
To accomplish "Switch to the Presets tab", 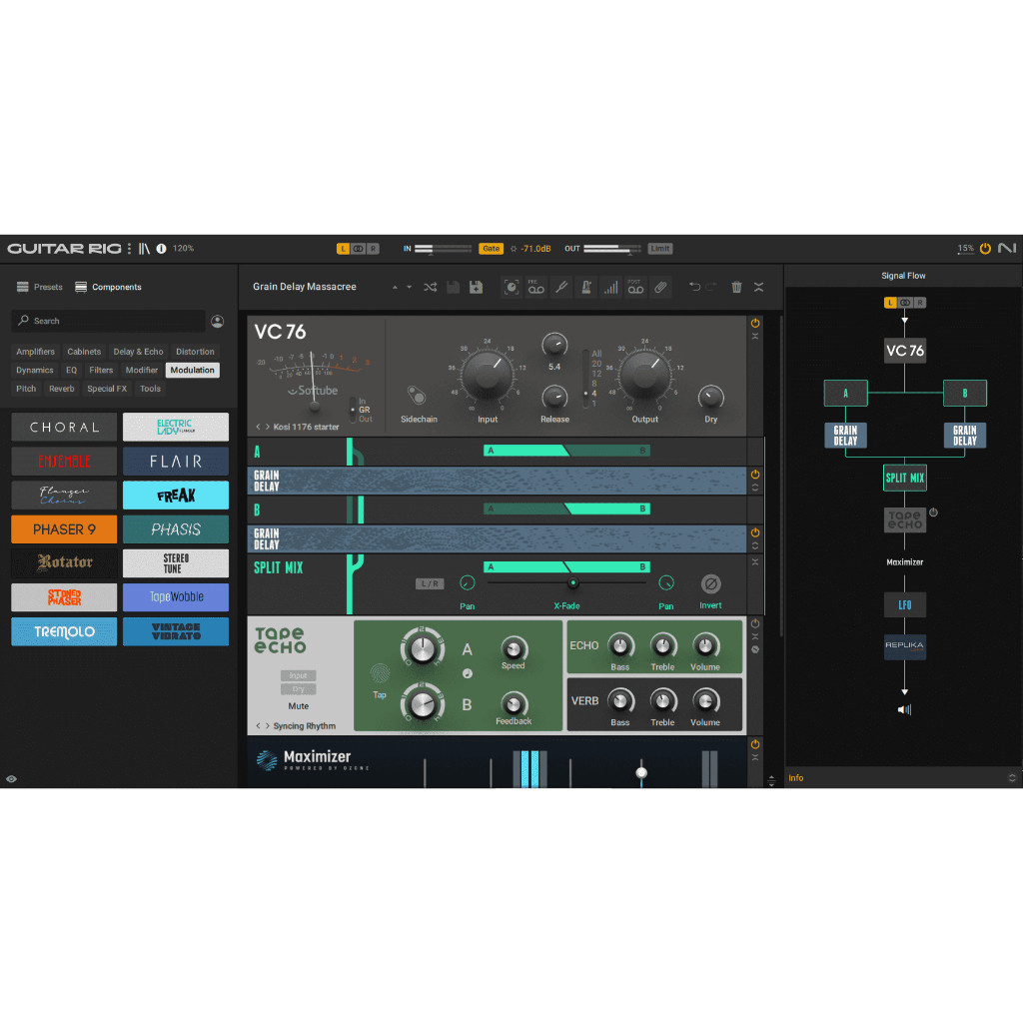I will [40, 287].
